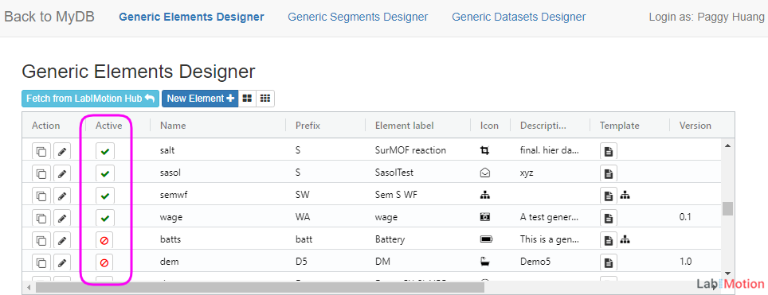This screenshot has width=768, height=295.
Task: Select the 'Demo5' description cell
Action: click(535, 262)
